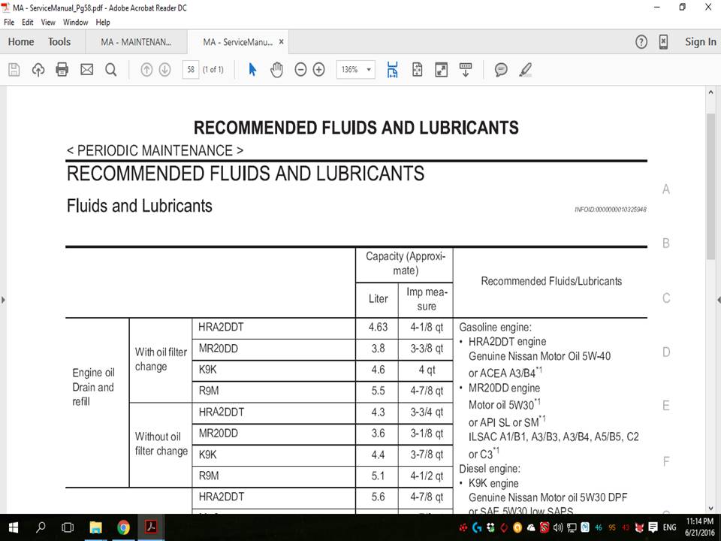Image resolution: width=721 pixels, height=541 pixels.
Task: Zoom in with the plus button
Action: [x=318, y=70]
